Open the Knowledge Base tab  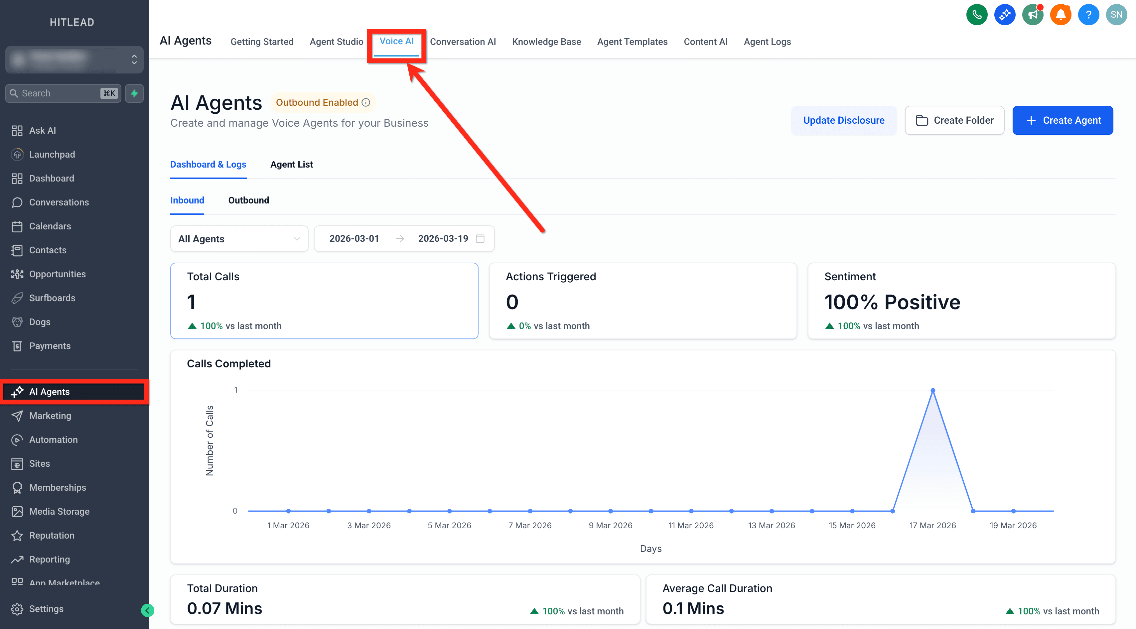pyautogui.click(x=546, y=42)
